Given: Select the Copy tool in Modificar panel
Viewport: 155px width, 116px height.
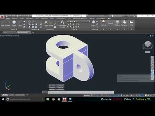Looking at the screenshot, I should click(x=29, y=24).
